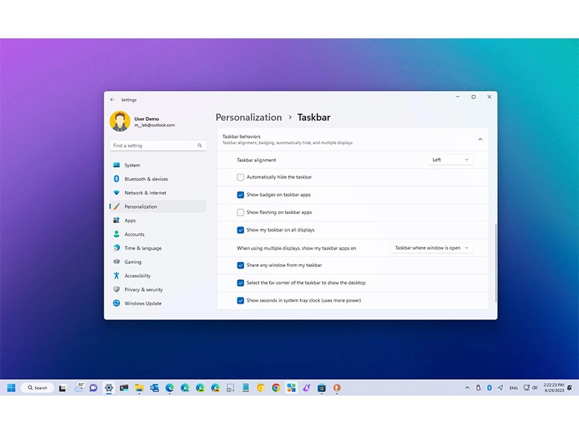Click Personalization in the breadcrumb

click(x=248, y=117)
